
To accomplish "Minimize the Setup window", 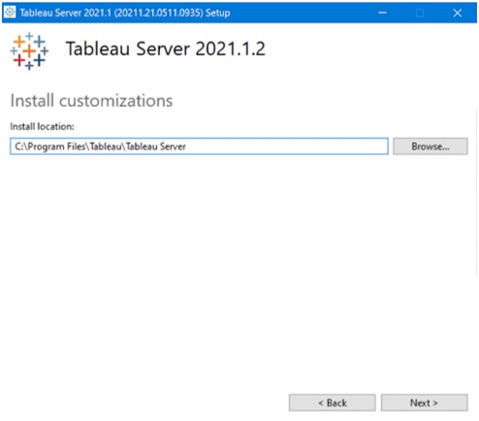I will click(x=382, y=13).
